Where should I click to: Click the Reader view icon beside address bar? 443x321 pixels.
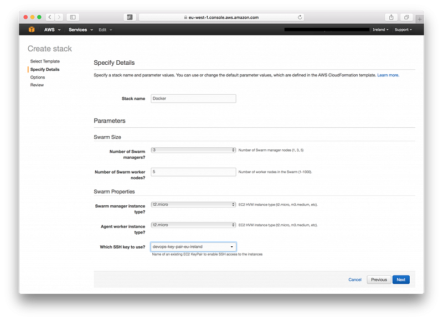[x=130, y=17]
